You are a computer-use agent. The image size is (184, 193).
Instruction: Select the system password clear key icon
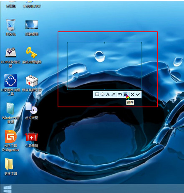pyautogui.click(x=32, y=52)
